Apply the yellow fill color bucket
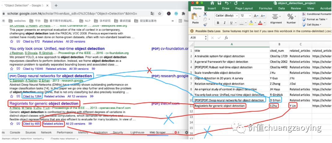Screen dimensions: 332x143 pos(251,23)
